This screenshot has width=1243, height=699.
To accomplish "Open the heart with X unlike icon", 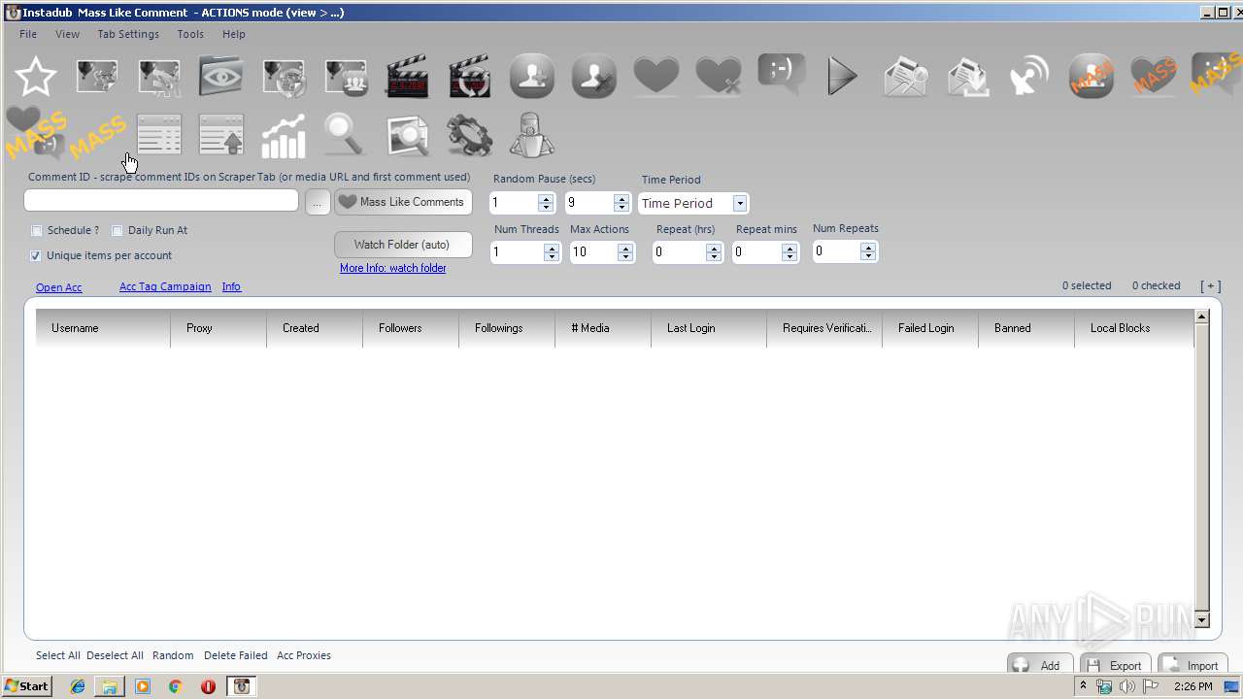I will (719, 77).
